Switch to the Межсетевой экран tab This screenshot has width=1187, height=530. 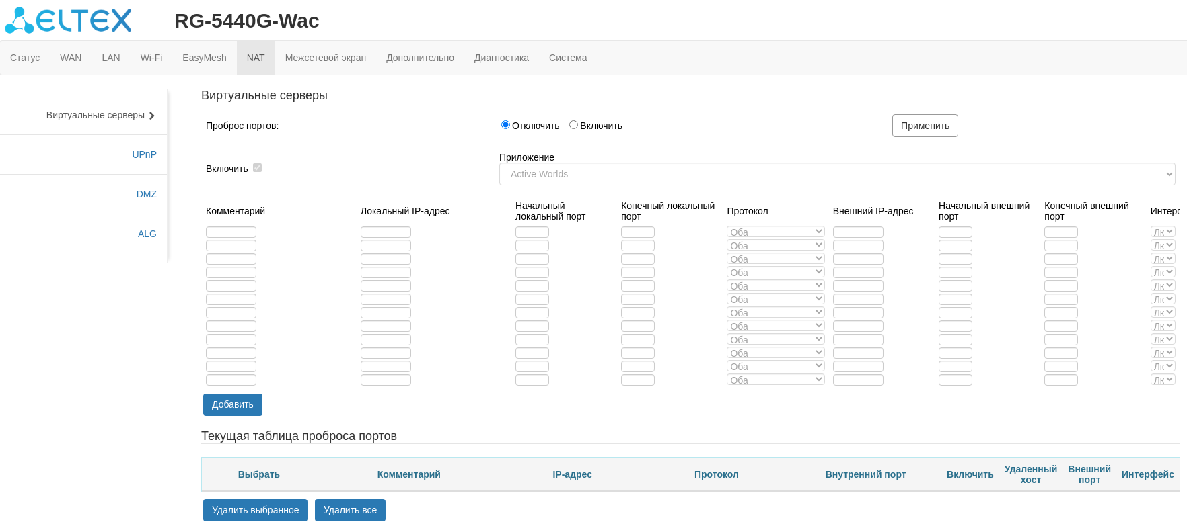(325, 58)
